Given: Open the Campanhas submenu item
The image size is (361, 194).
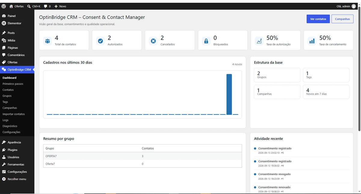Looking at the screenshot, I should [10, 108].
